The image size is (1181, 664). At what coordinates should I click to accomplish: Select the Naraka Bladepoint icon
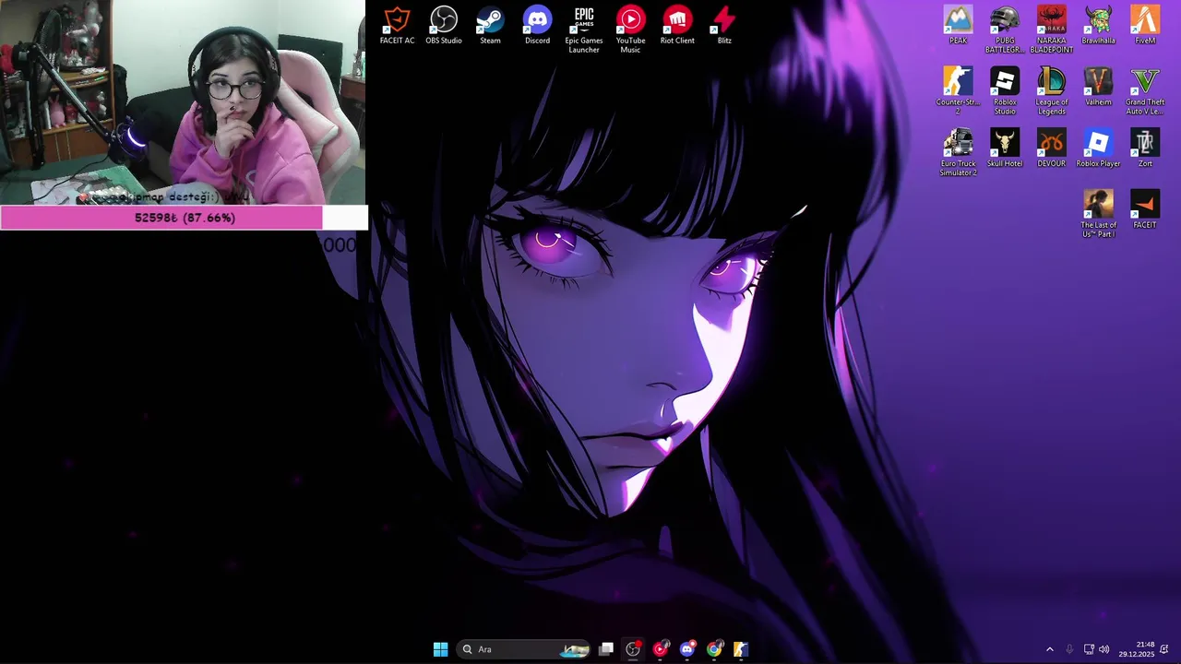click(1051, 30)
